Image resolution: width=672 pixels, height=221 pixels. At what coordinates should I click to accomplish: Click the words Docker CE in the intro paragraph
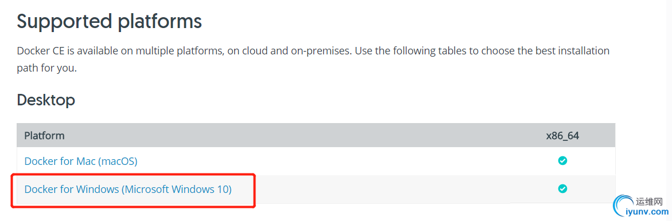point(40,52)
